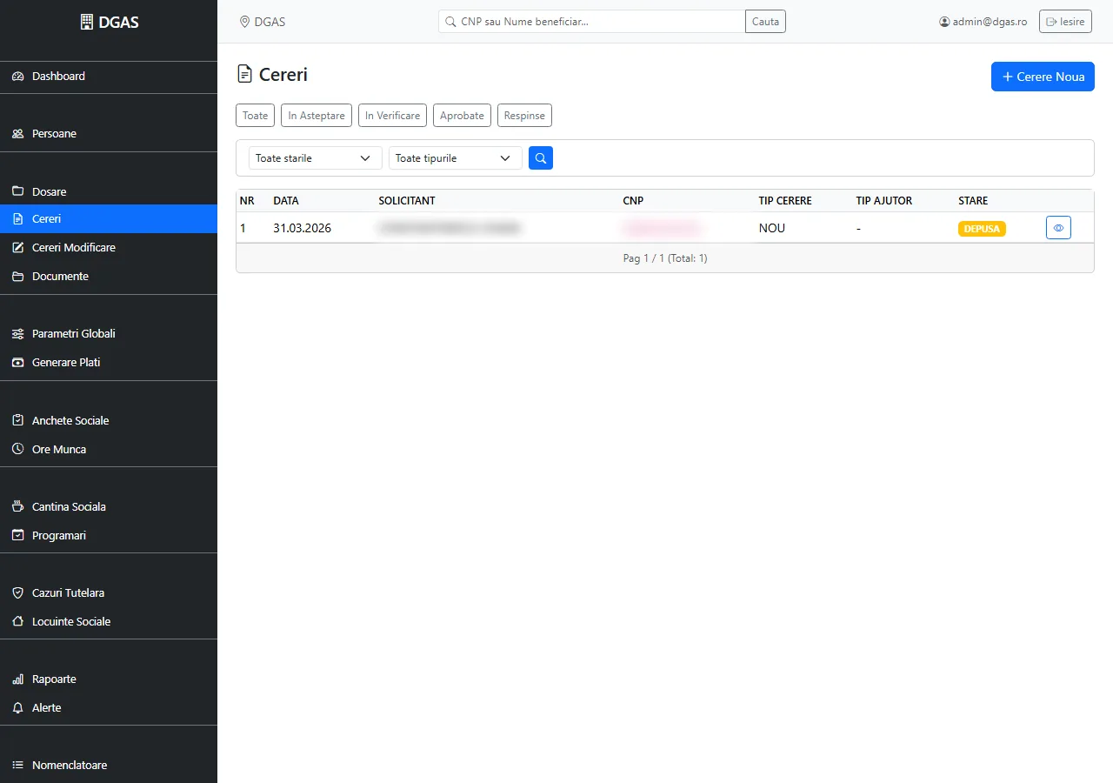Click the Documente folder icon
1113x783 pixels.
click(17, 277)
